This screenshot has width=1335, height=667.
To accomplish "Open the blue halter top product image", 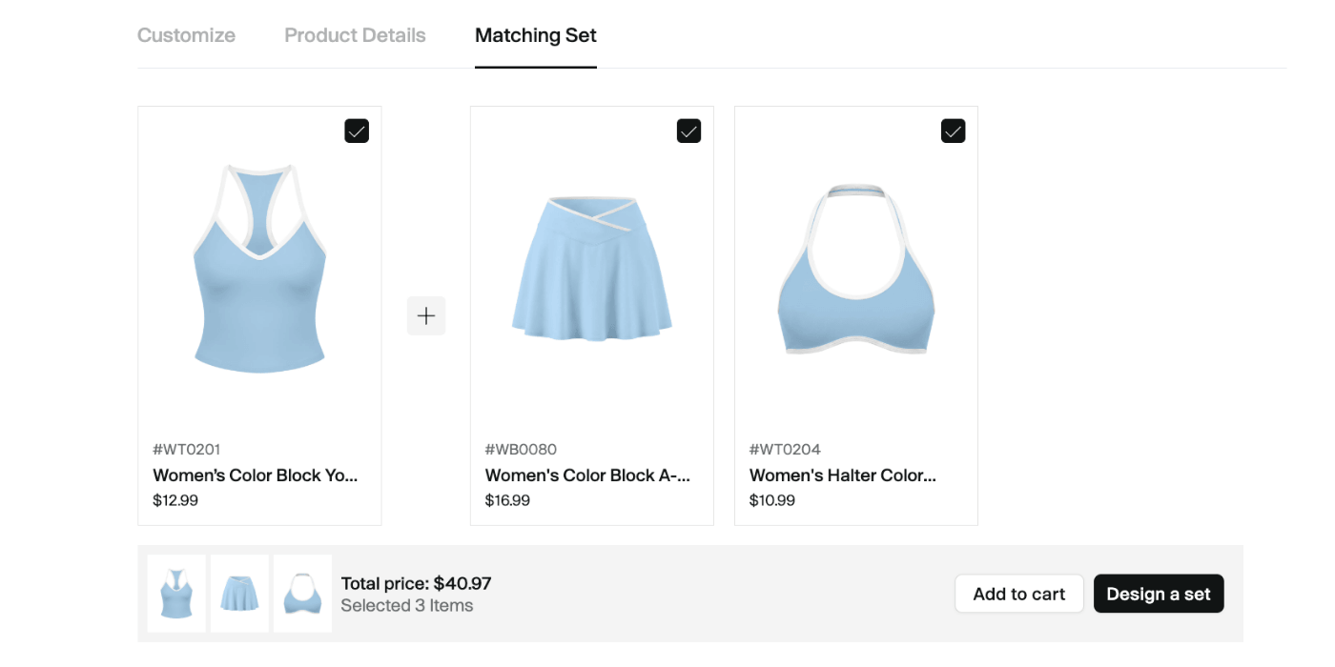I will point(856,269).
